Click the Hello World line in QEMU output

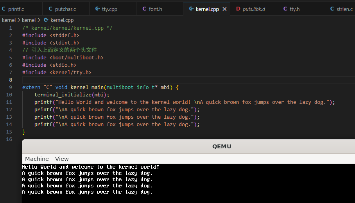tap(90, 167)
